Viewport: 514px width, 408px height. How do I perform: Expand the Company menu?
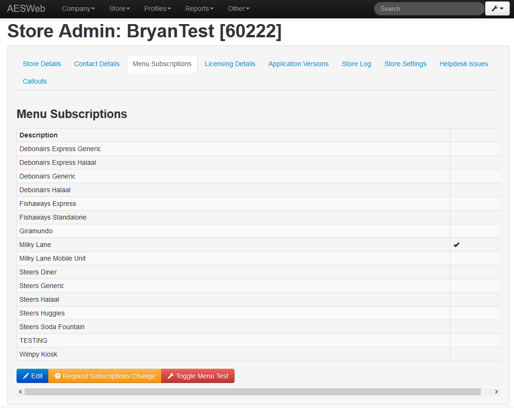pyautogui.click(x=78, y=8)
